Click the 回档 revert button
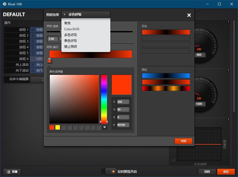 pyautogui.click(x=207, y=172)
